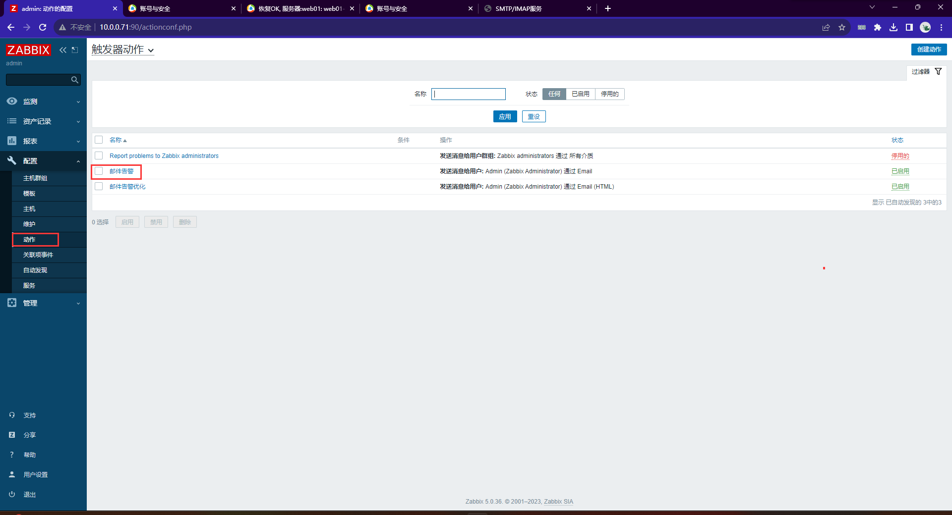Expand the 管理 menu chevron

pos(78,303)
